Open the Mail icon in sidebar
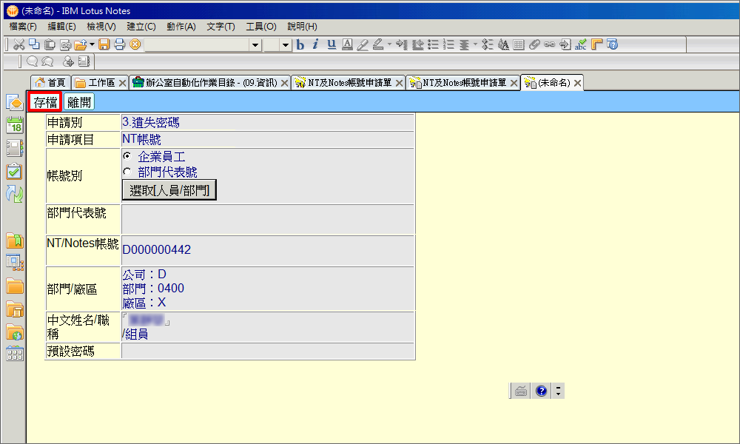740x444 pixels. 15,102
